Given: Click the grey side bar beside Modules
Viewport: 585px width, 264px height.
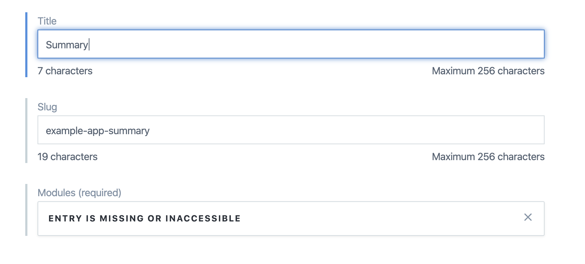Looking at the screenshot, I should 26,210.
